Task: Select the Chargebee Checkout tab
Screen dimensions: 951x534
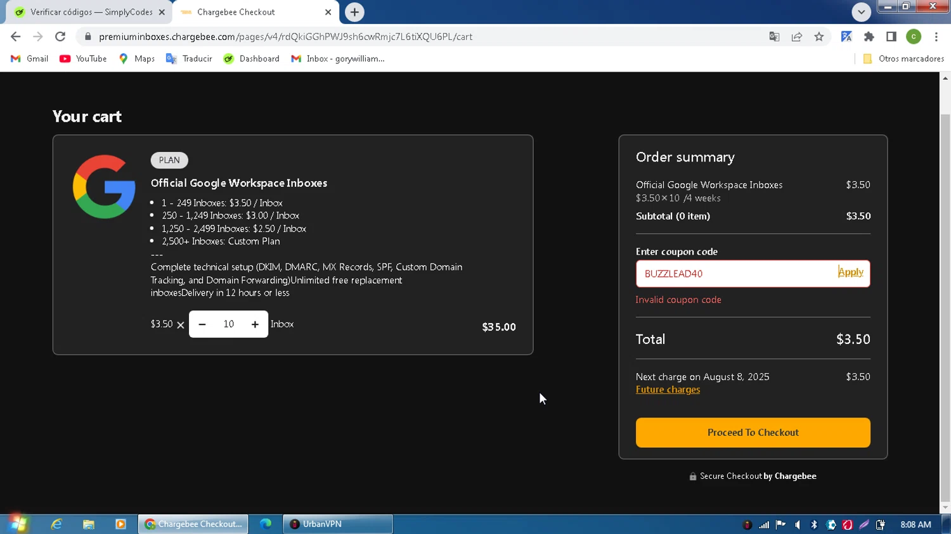Action: tap(256, 12)
